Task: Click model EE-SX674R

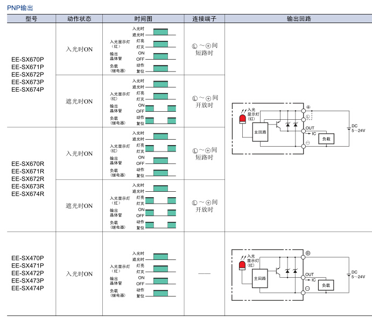Action: [28, 194]
